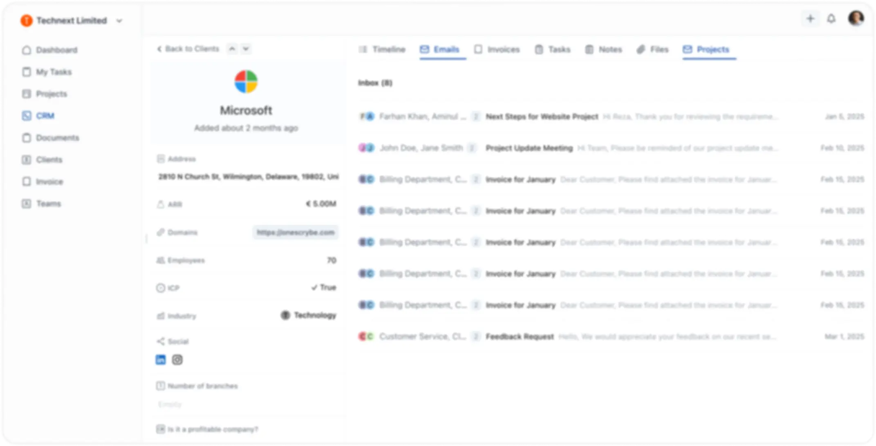This screenshot has width=876, height=446.
Task: Click the Jan 5, 2025 email date
Action: tap(844, 117)
